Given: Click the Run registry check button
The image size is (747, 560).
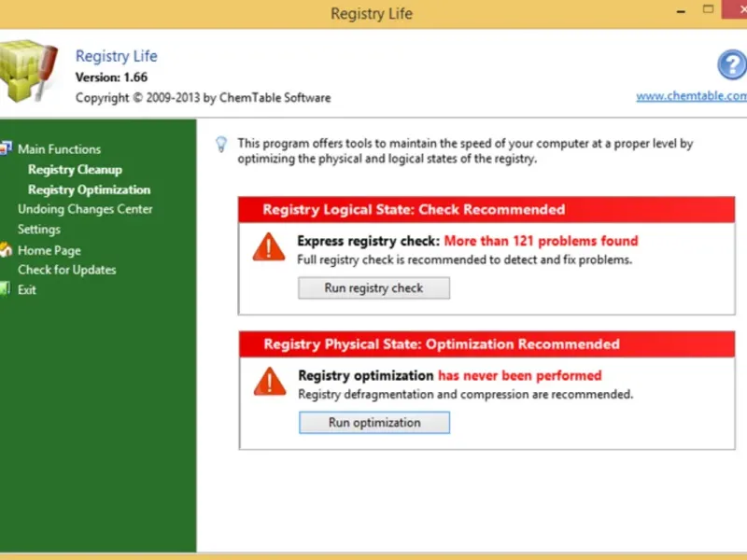Looking at the screenshot, I should 374,288.
